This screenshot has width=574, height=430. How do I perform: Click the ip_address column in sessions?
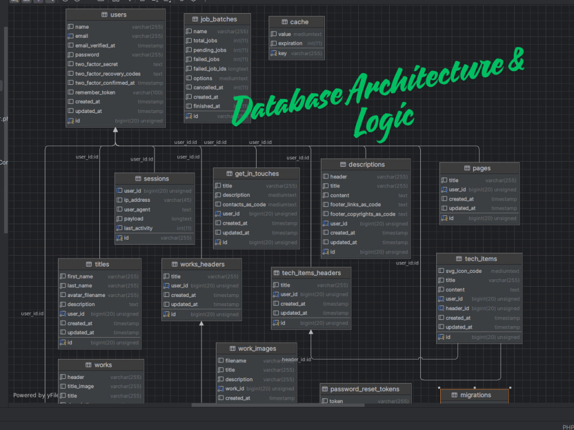click(x=154, y=200)
